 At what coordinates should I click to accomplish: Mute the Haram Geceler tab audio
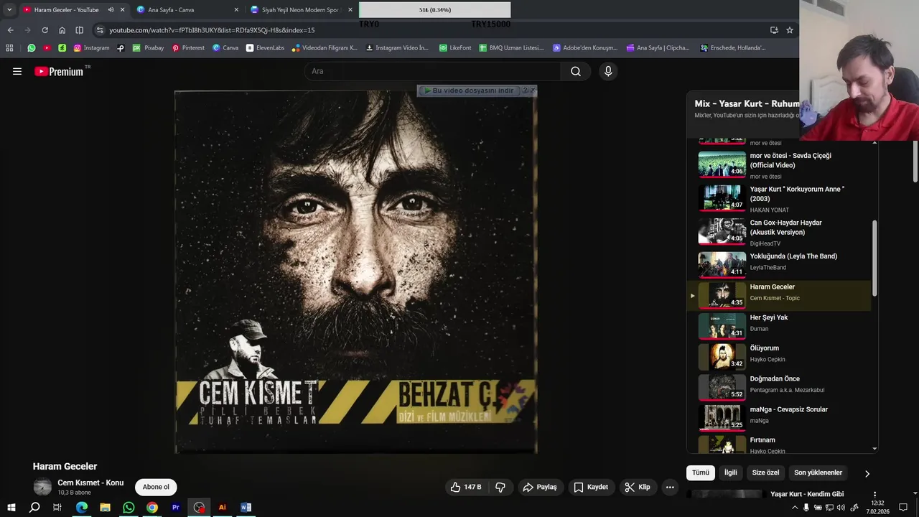tap(111, 10)
